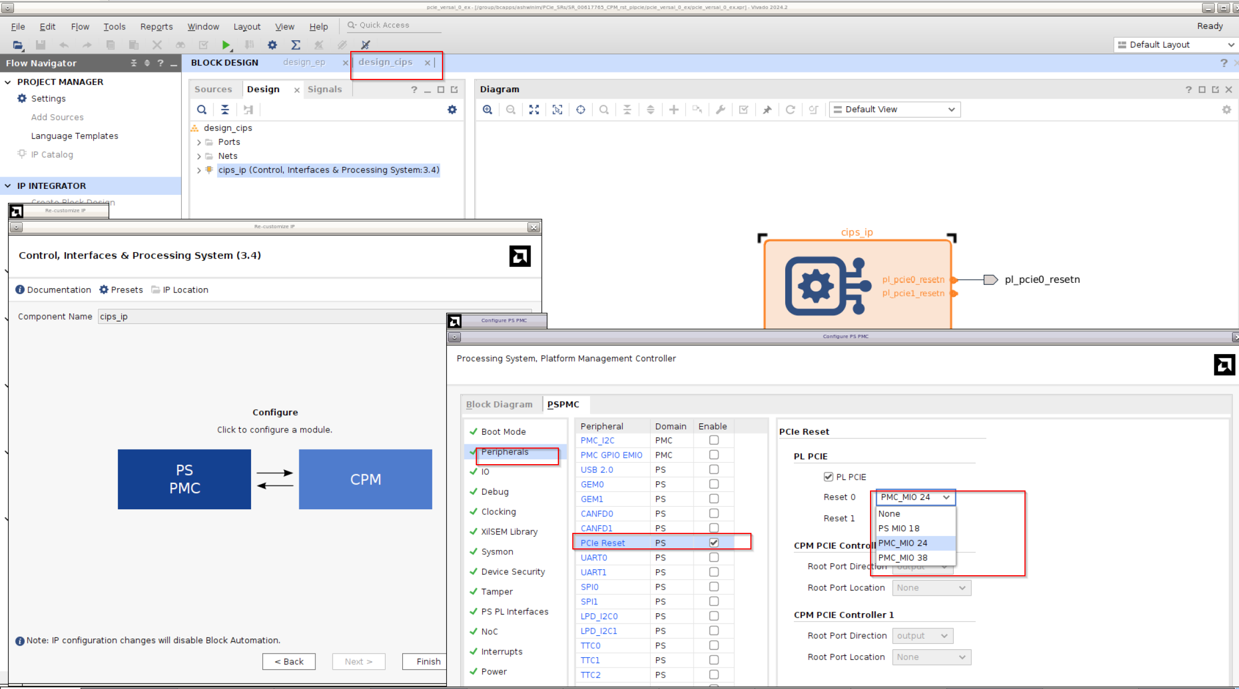The width and height of the screenshot is (1239, 689).
Task: Switch to the Block Diagram tab
Action: point(499,405)
